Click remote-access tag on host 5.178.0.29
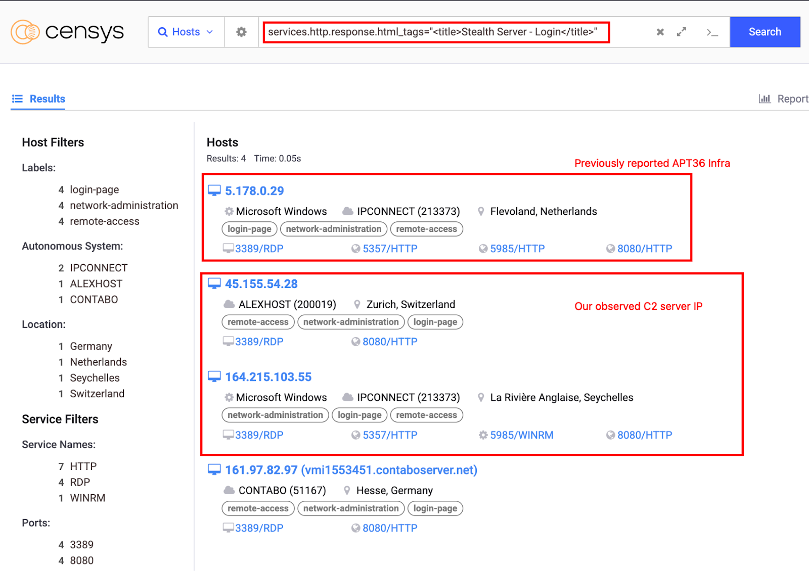Image resolution: width=809 pixels, height=571 pixels. 427,229
